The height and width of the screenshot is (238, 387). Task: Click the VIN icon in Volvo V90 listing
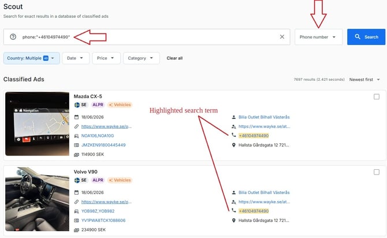click(x=76, y=220)
